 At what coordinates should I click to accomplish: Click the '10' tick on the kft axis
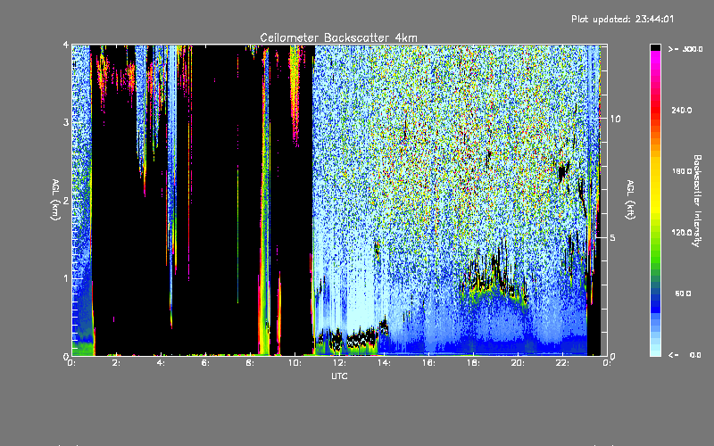click(615, 119)
